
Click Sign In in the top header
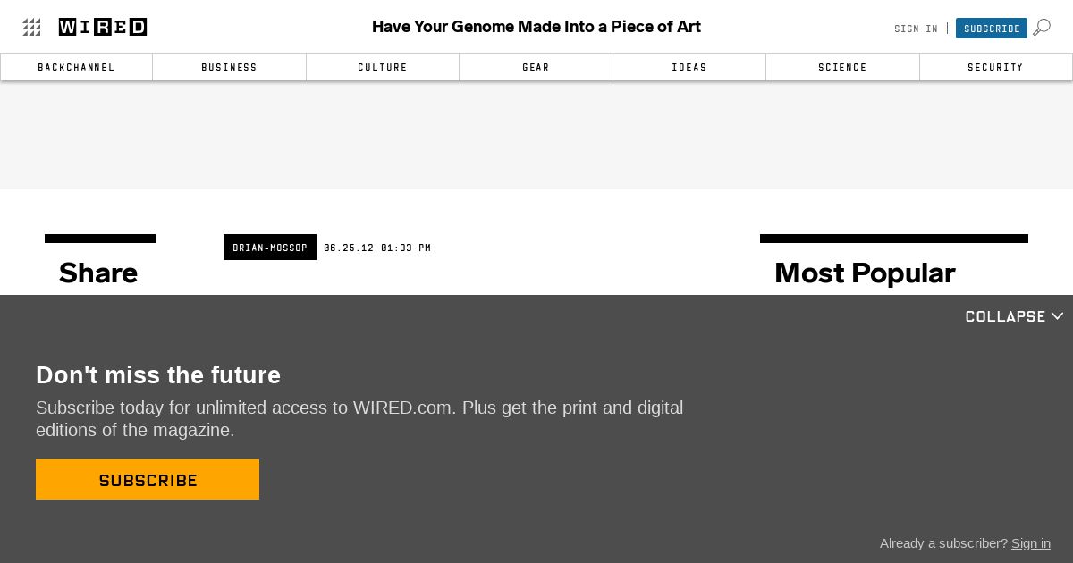[916, 29]
